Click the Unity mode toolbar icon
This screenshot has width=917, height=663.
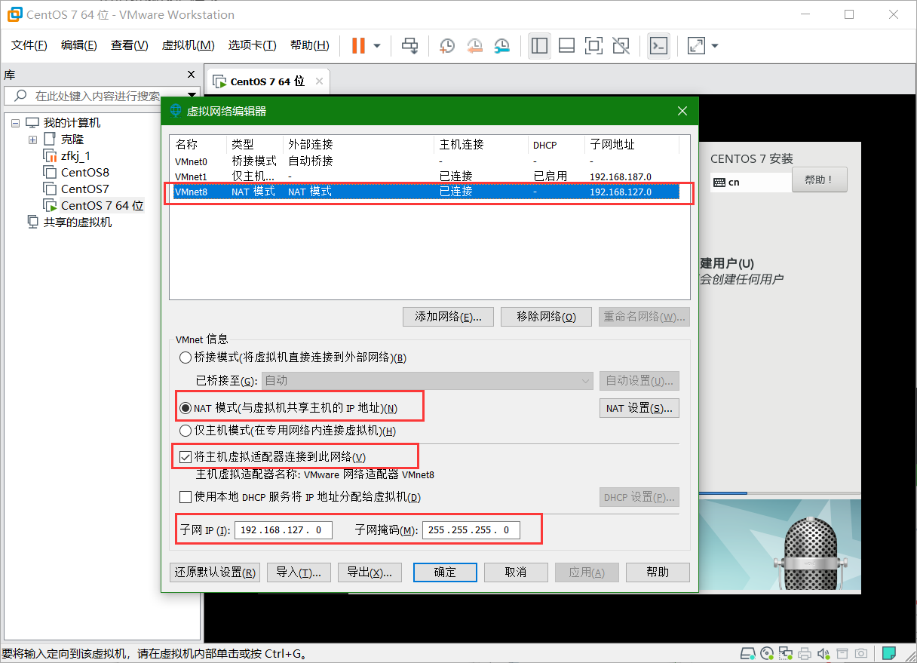(x=621, y=46)
